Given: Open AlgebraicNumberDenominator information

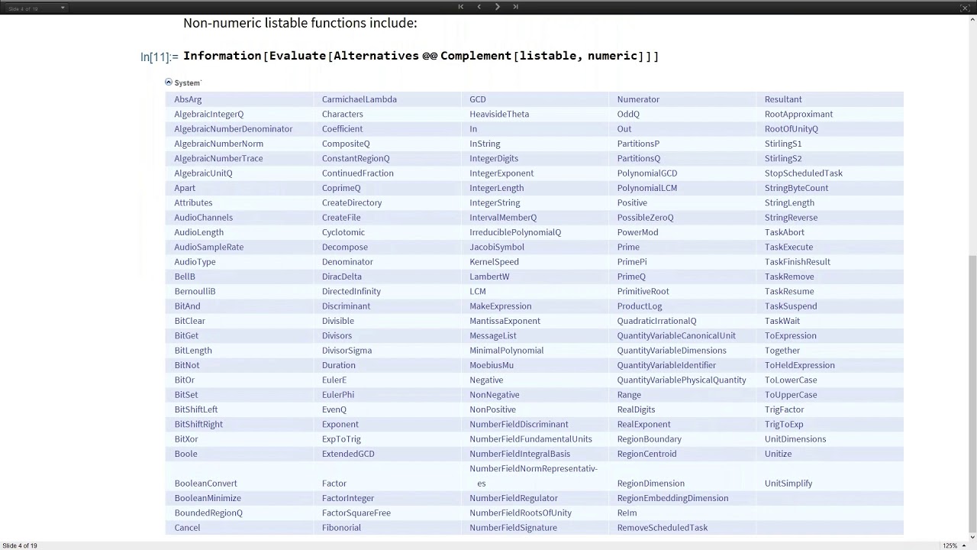Looking at the screenshot, I should point(233,129).
